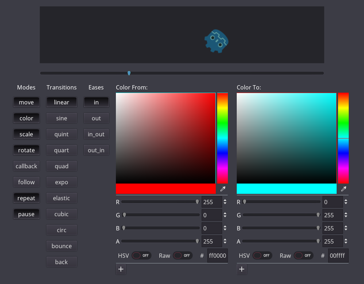The image size is (364, 284).
Task: Click the Color From R slider
Action: tap(160, 202)
